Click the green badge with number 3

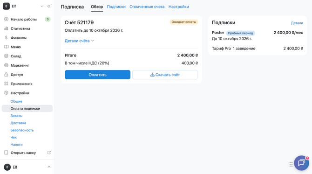[47, 19]
